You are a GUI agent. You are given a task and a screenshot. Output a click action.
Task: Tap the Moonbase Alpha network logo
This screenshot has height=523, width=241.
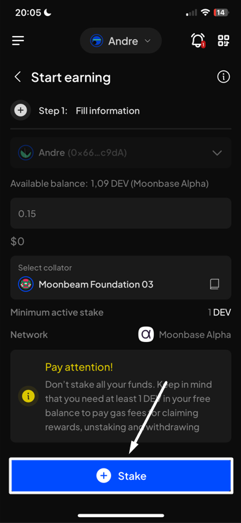tap(146, 335)
